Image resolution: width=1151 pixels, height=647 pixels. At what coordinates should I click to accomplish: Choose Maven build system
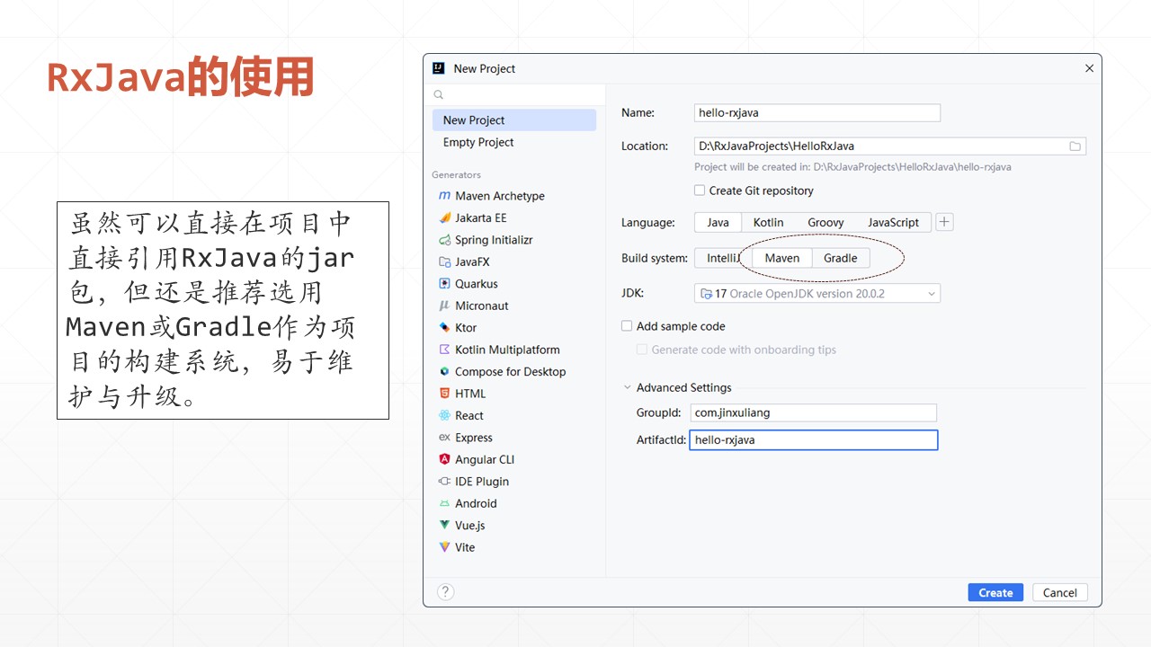[782, 258]
